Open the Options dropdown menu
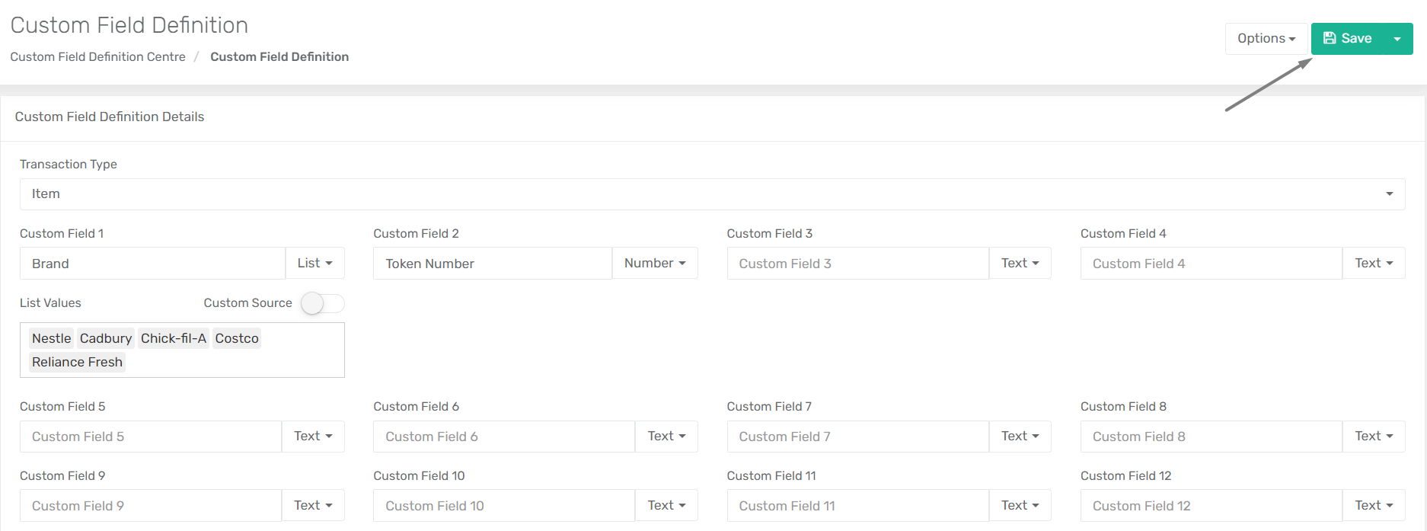The image size is (1427, 531). 1266,39
